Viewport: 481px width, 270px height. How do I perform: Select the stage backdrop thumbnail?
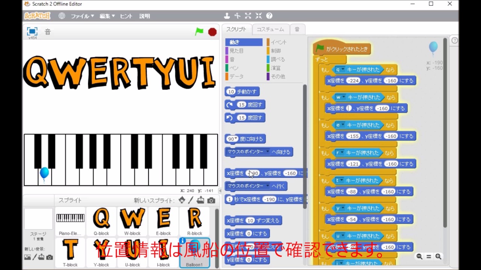click(38, 219)
